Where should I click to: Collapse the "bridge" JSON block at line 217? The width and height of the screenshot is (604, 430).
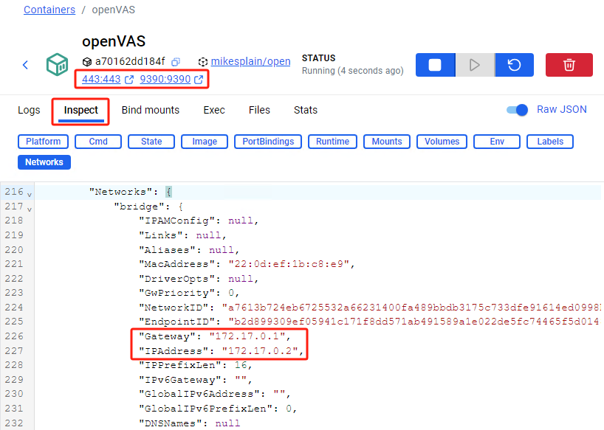click(x=30, y=209)
